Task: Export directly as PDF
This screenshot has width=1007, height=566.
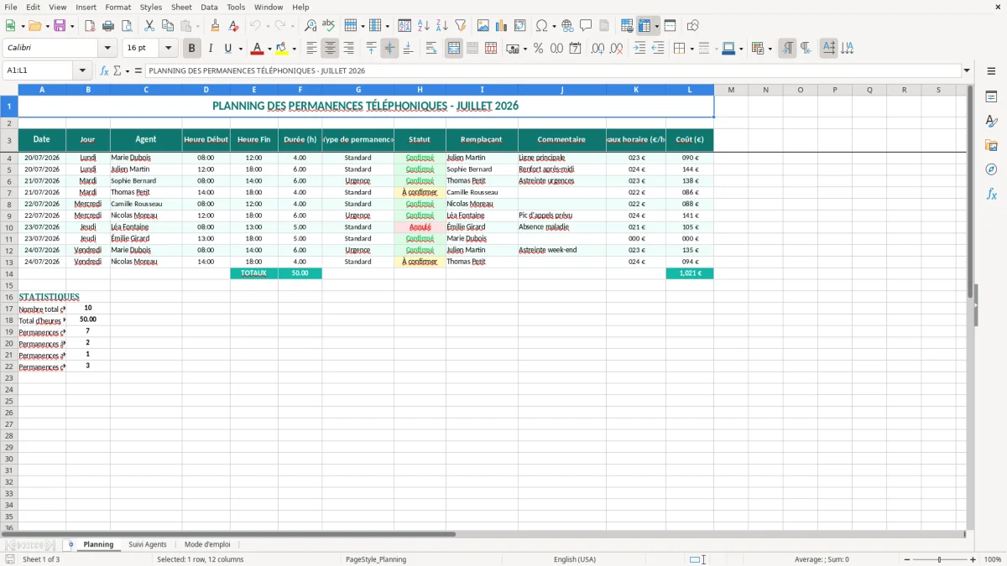Action: coord(90,26)
